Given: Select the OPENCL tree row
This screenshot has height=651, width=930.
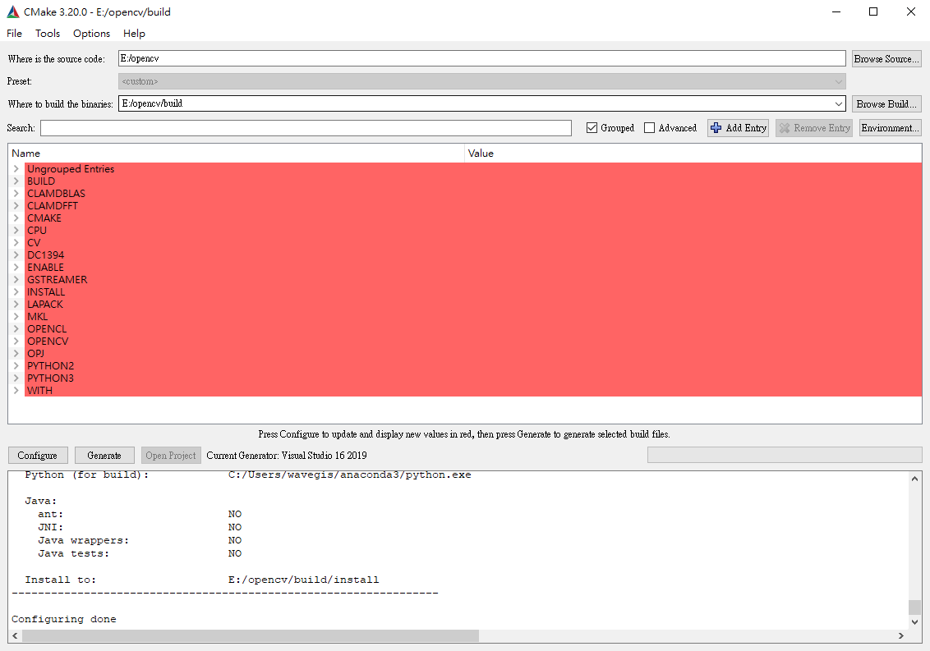Looking at the screenshot, I should [472, 329].
